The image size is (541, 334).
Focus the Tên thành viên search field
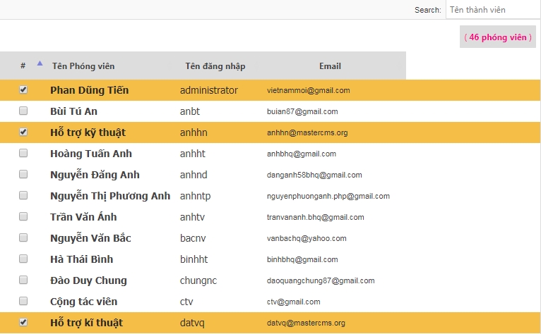point(493,10)
